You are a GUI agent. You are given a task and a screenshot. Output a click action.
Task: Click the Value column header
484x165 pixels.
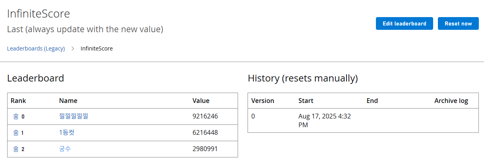point(201,101)
